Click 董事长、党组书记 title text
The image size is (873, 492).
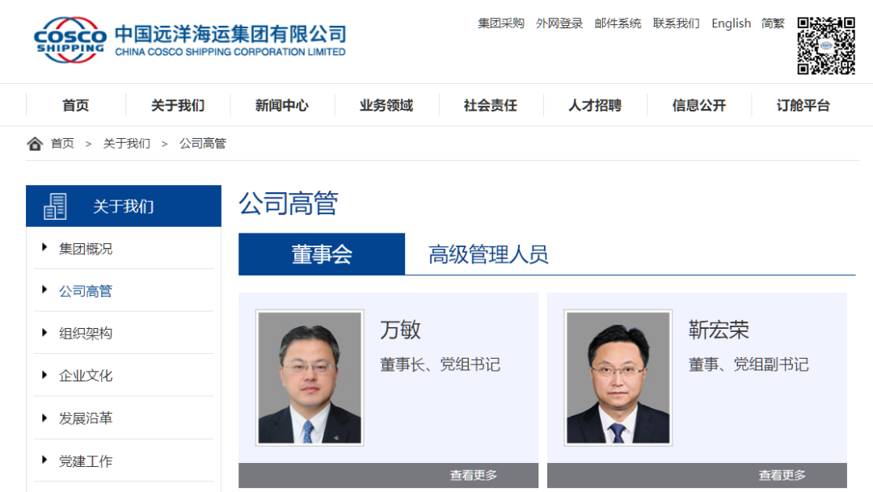[440, 364]
